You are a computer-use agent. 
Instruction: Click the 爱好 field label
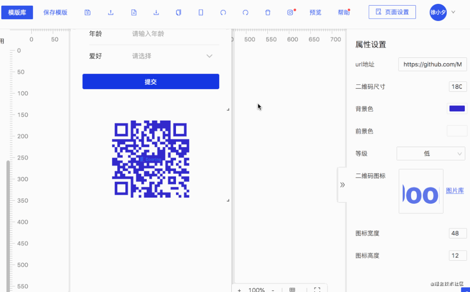[x=96, y=56]
